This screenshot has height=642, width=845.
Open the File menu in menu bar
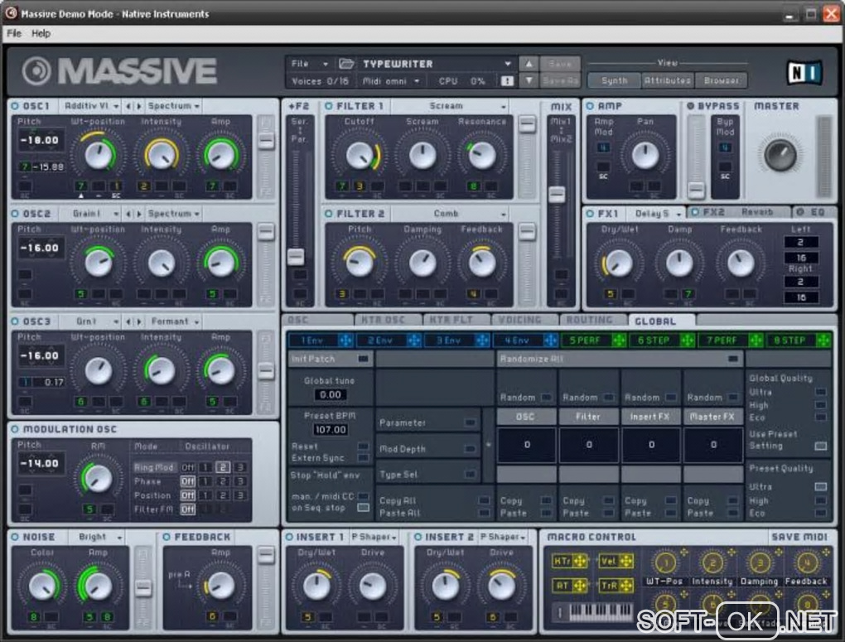coord(14,33)
